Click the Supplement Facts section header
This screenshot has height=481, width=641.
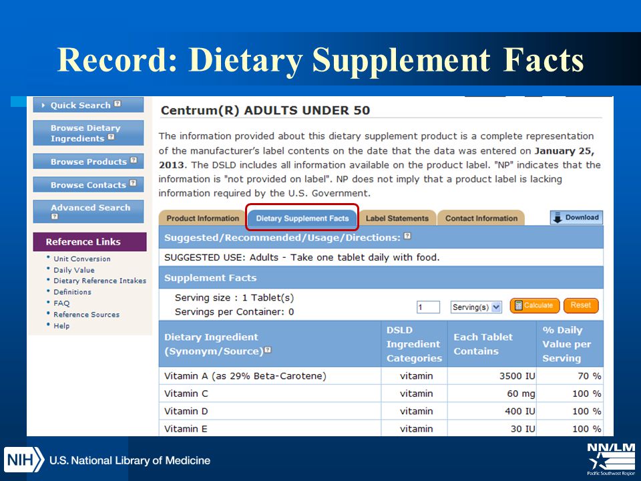pyautogui.click(x=381, y=278)
